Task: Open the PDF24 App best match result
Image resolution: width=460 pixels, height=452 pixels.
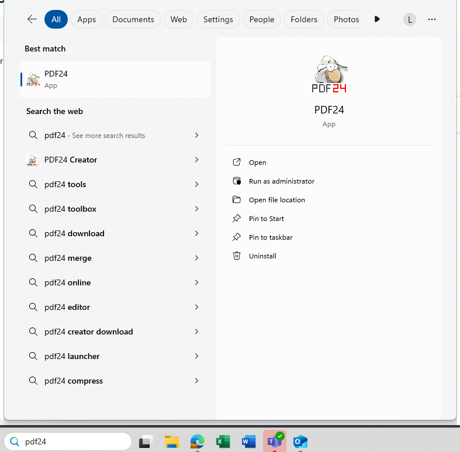Action: point(115,80)
